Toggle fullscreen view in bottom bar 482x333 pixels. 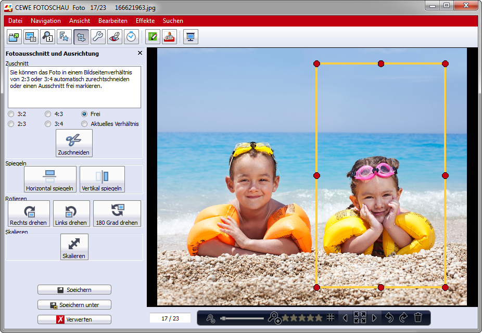click(x=360, y=317)
